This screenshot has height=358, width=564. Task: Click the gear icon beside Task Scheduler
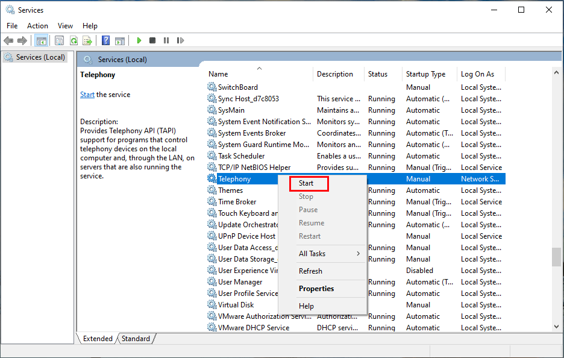[x=212, y=155]
